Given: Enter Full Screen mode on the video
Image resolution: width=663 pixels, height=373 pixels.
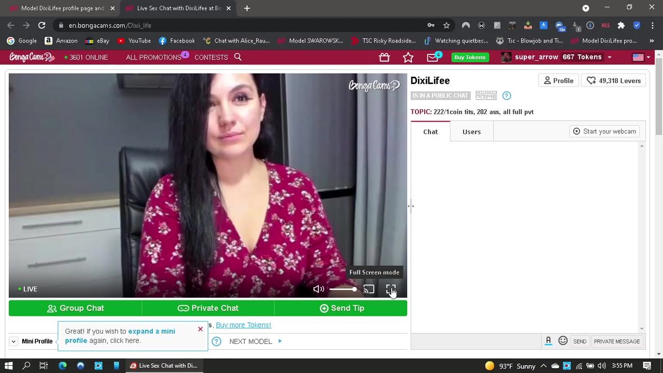Looking at the screenshot, I should pyautogui.click(x=391, y=289).
